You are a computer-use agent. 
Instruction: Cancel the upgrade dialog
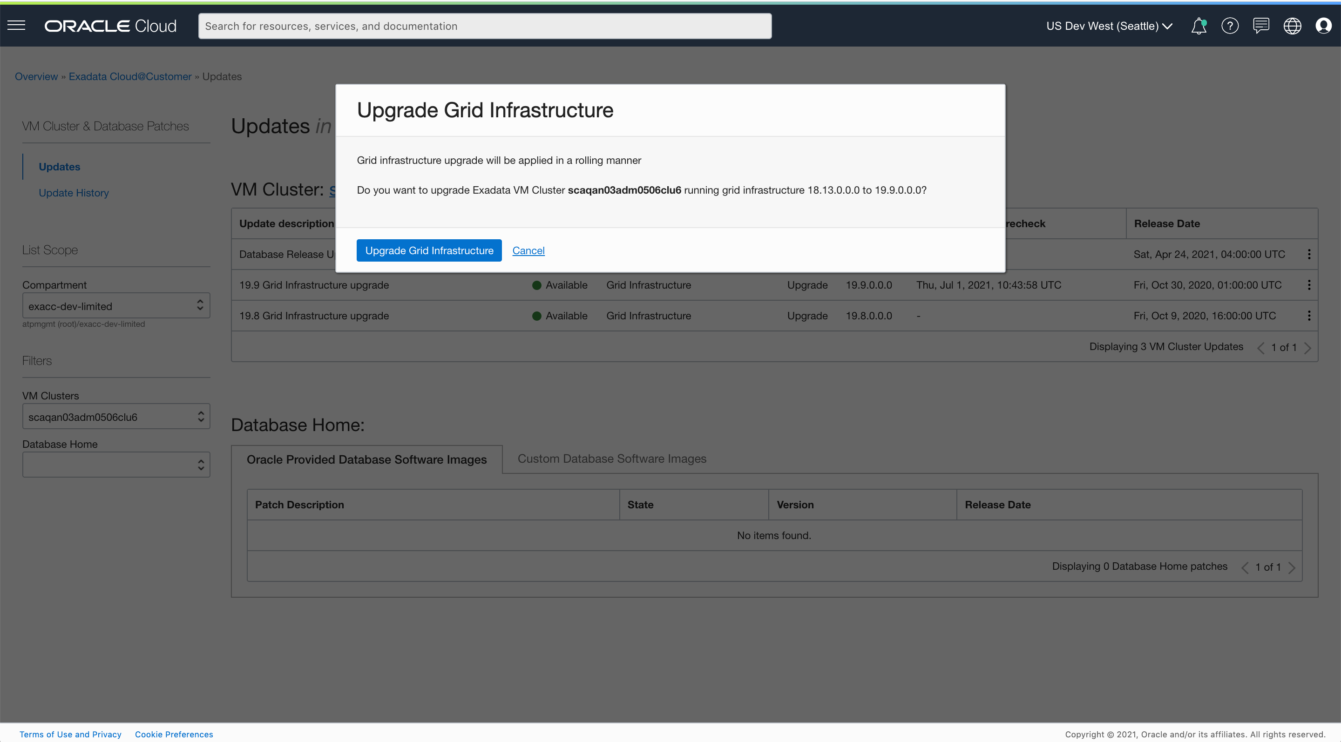(528, 250)
